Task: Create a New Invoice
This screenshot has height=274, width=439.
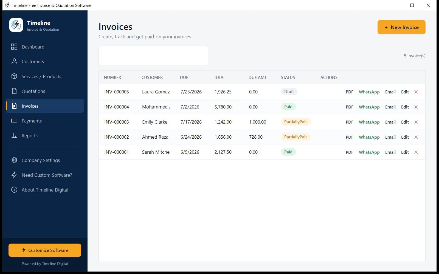Action: [401, 27]
